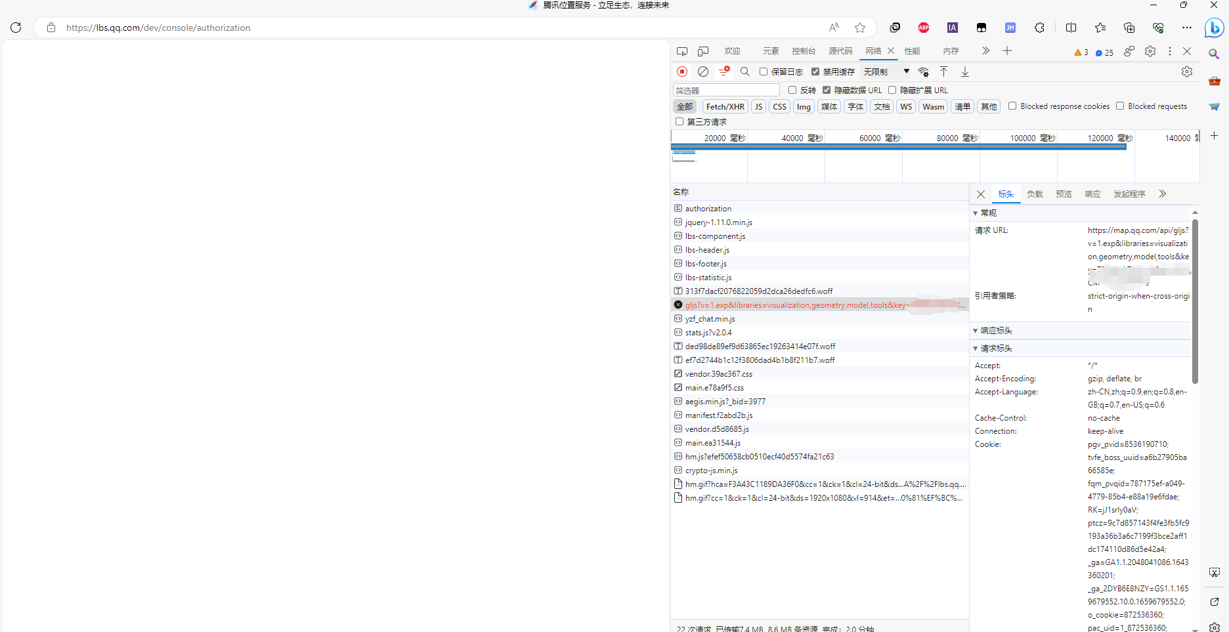Open DevTools settings gear in the top bar
The height and width of the screenshot is (632, 1229).
1150,51
